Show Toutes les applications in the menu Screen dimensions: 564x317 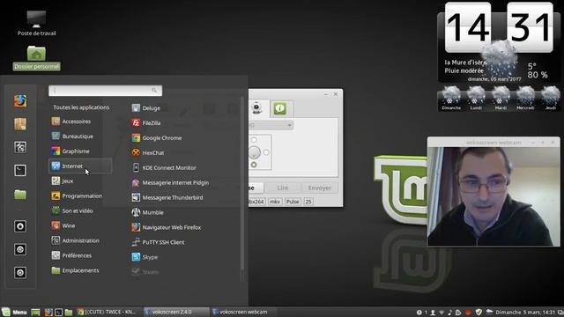(81, 107)
